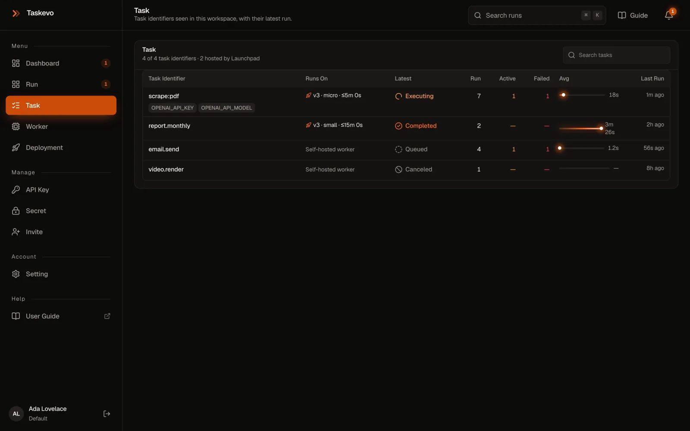Click the OPENAI_API_KEY tag
Image resolution: width=690 pixels, height=431 pixels.
point(172,108)
